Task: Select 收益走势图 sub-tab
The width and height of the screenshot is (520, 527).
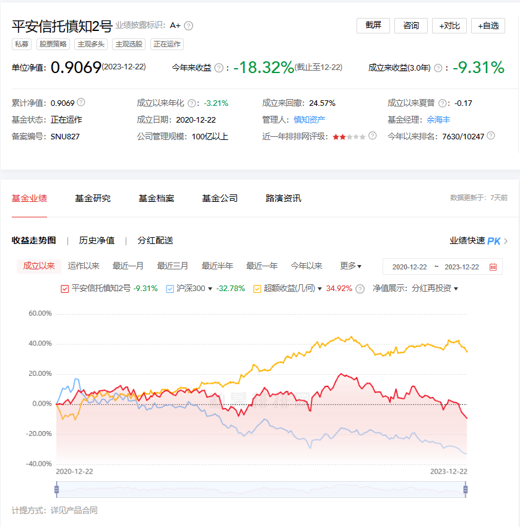Action: pyautogui.click(x=33, y=240)
